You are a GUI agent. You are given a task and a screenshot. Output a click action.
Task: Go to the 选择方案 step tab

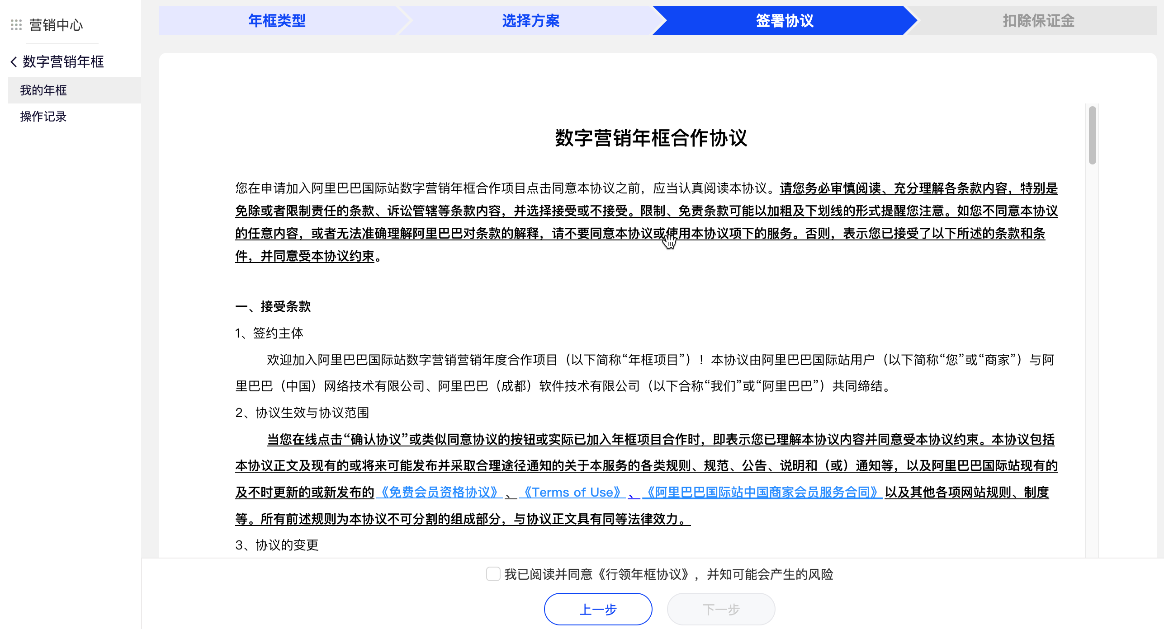(x=531, y=20)
